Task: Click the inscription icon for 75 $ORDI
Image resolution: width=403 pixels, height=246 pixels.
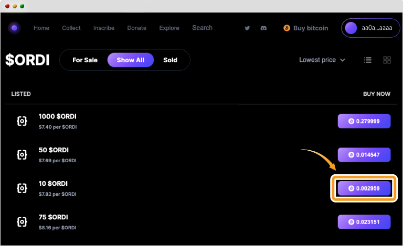Action: (22, 221)
